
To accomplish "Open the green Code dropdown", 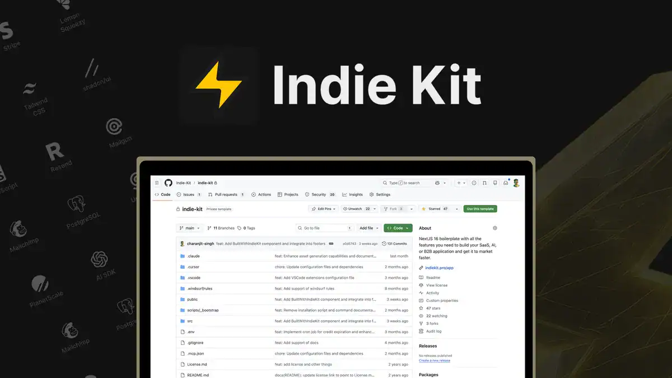I will 398,228.
